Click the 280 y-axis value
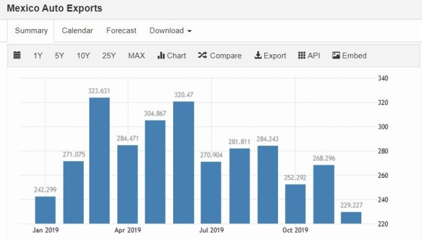 point(383,151)
